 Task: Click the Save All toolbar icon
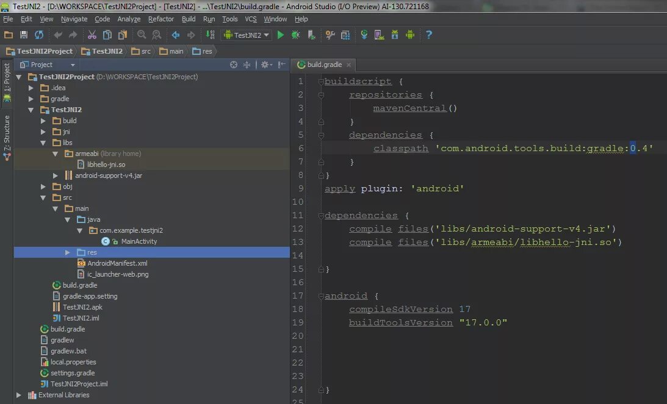point(24,35)
